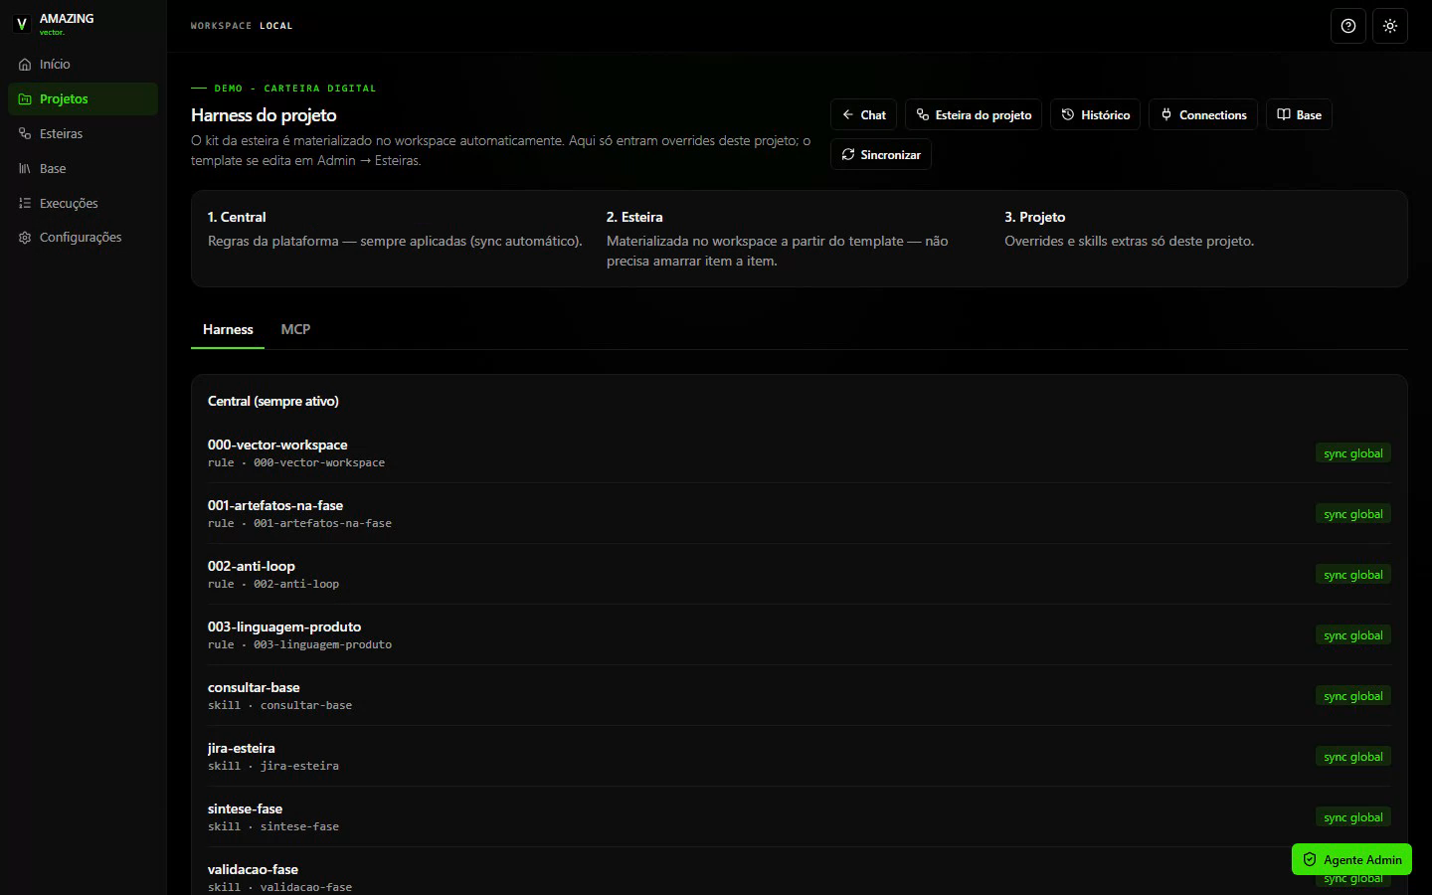Click sync global badge for consultar-base
This screenshot has width=1432, height=895.
point(1352,696)
